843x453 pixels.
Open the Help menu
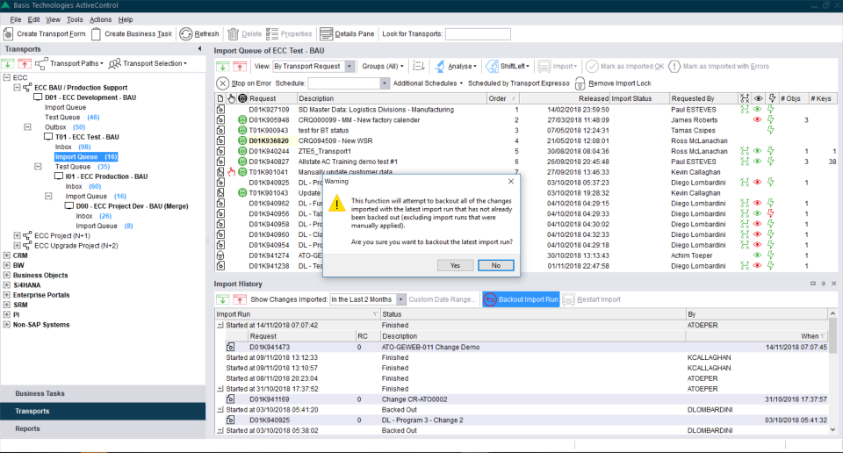click(126, 19)
